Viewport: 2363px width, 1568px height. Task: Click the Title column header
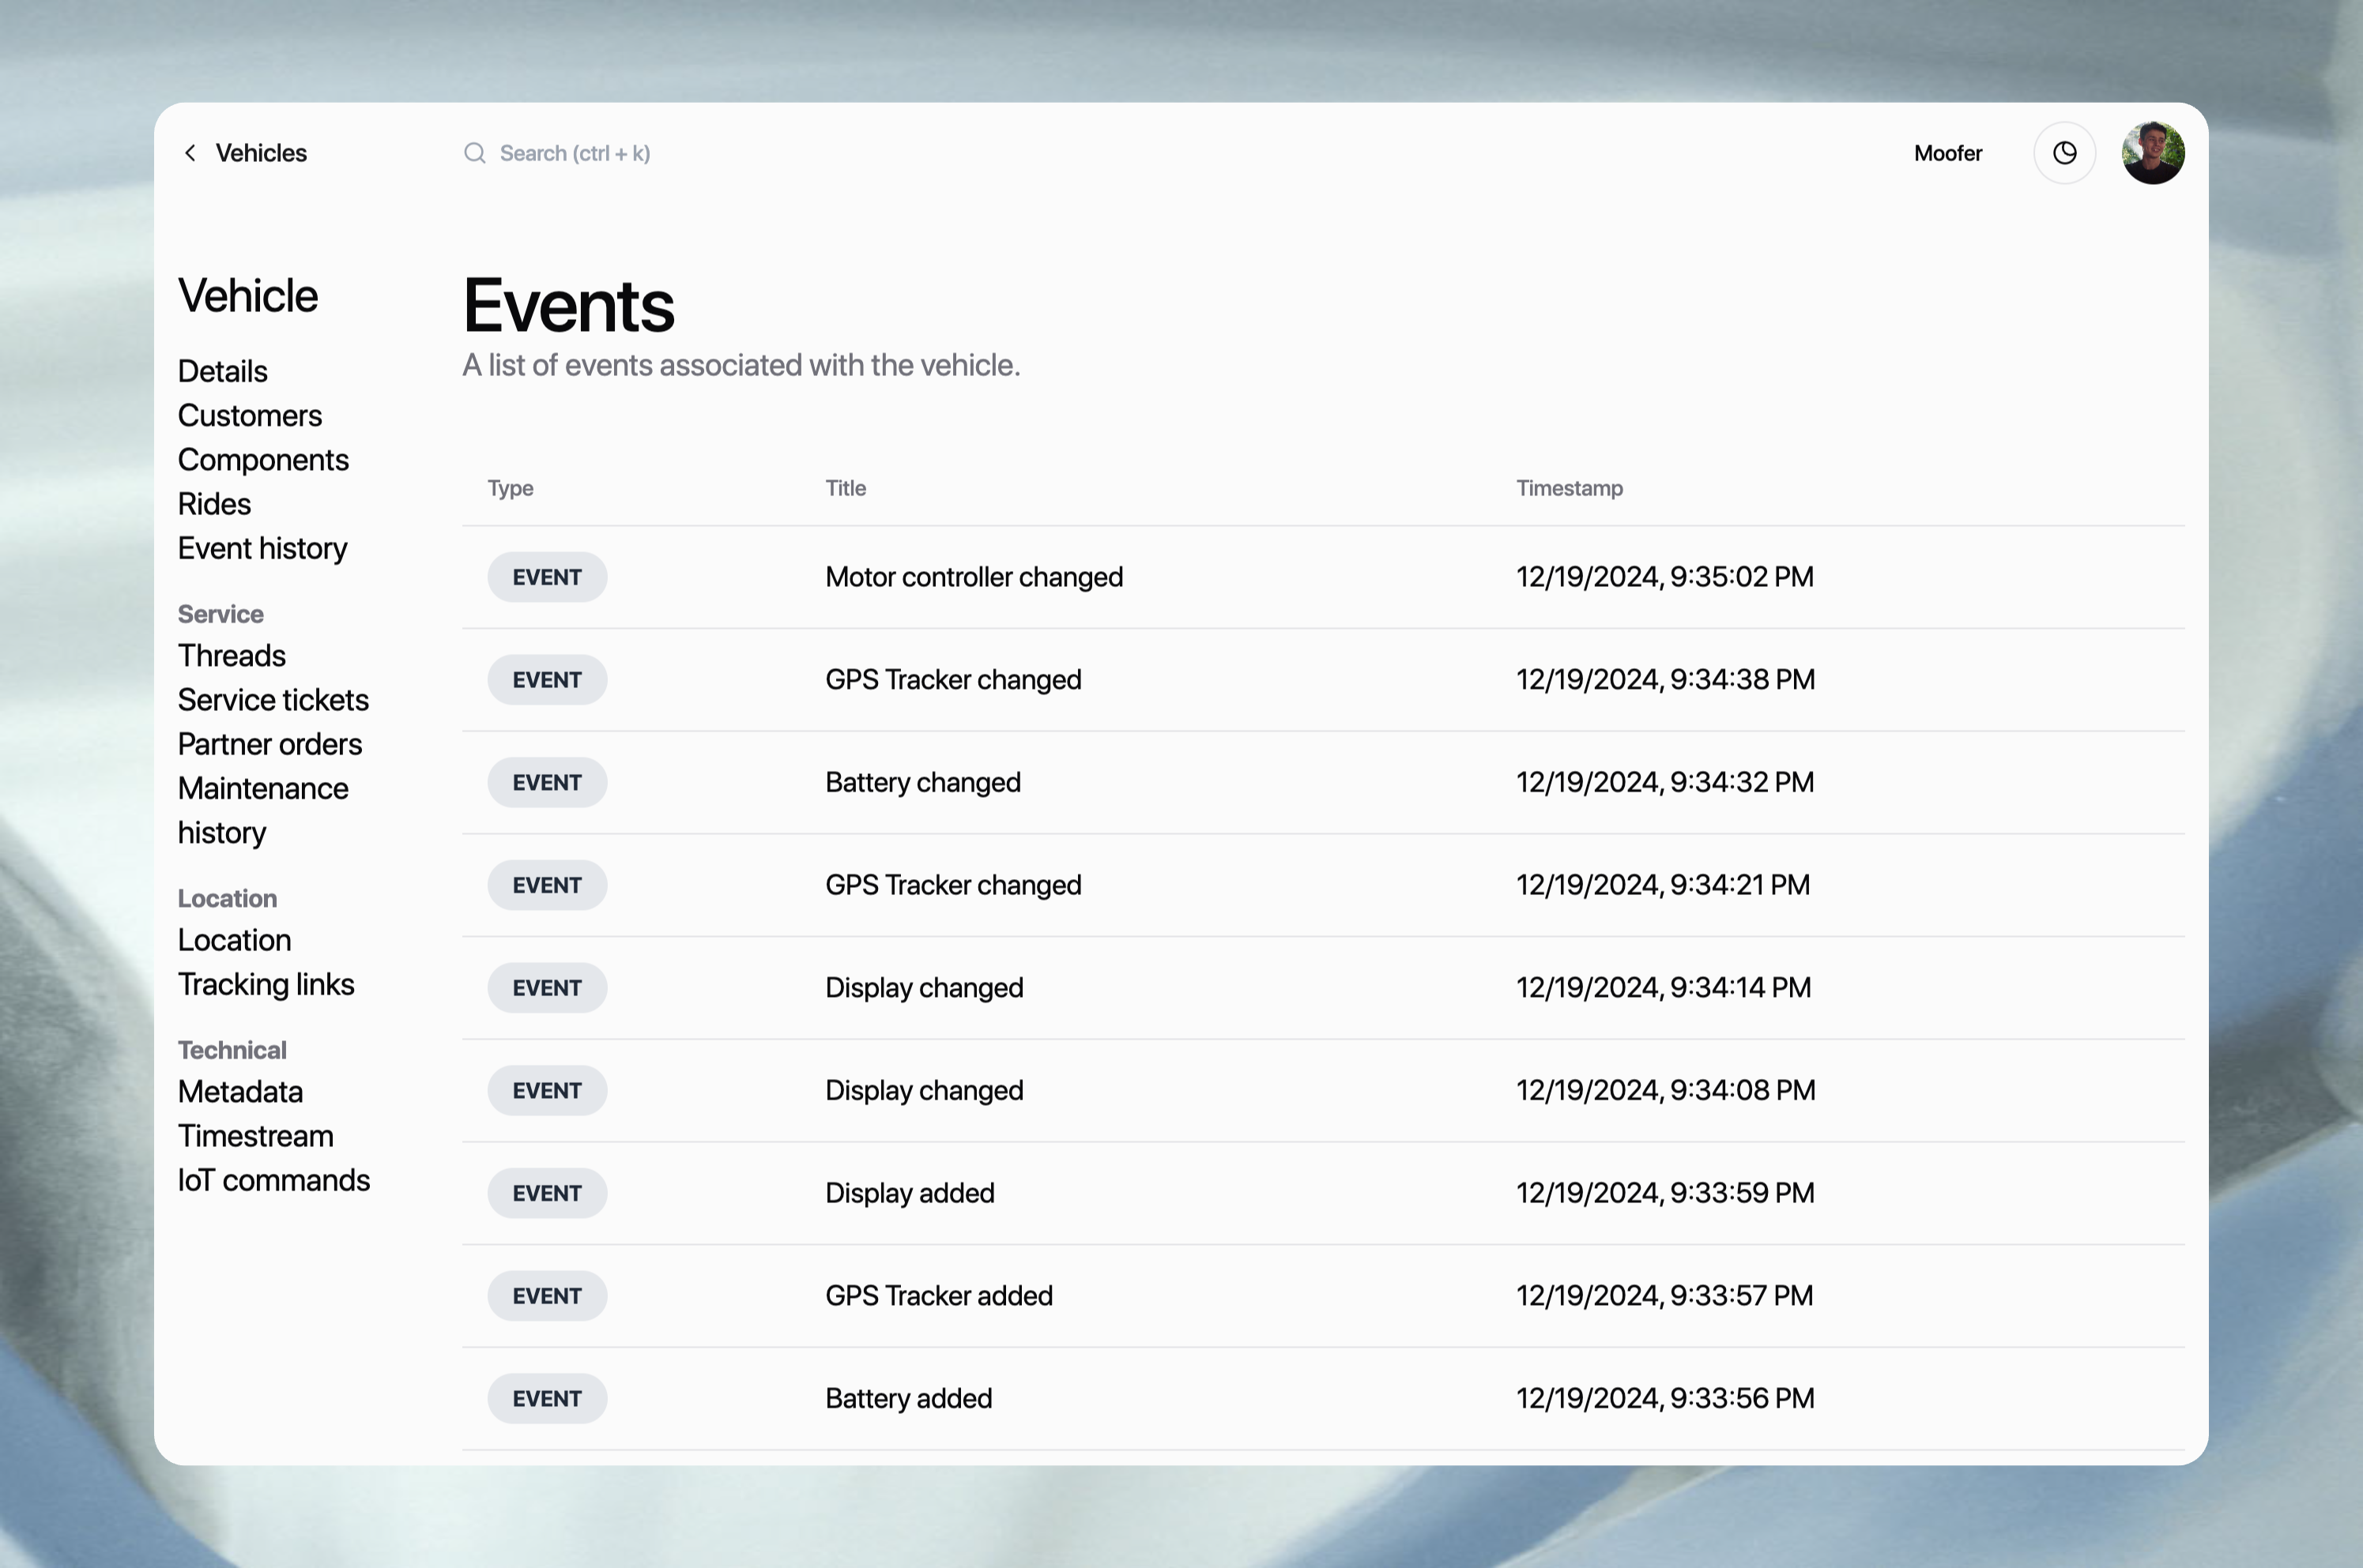click(x=846, y=488)
